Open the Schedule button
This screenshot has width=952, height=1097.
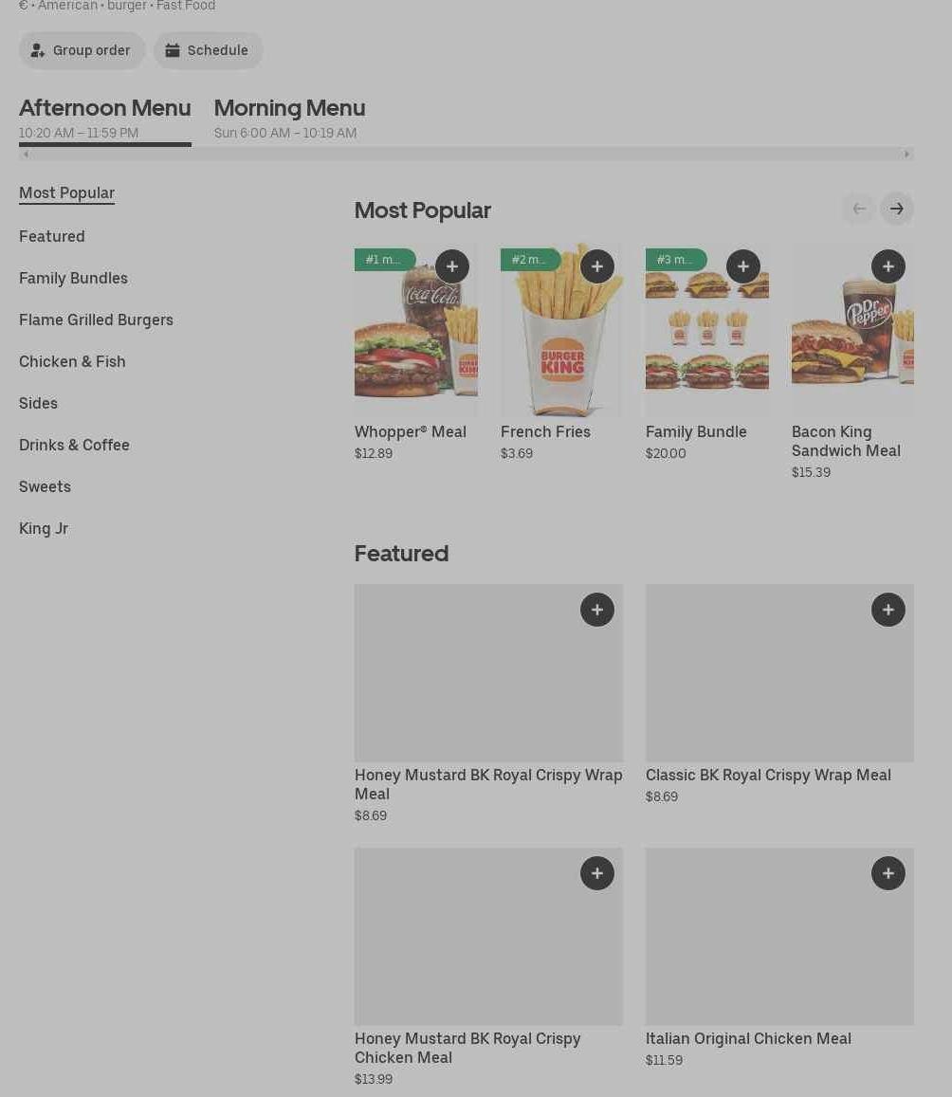(x=208, y=50)
